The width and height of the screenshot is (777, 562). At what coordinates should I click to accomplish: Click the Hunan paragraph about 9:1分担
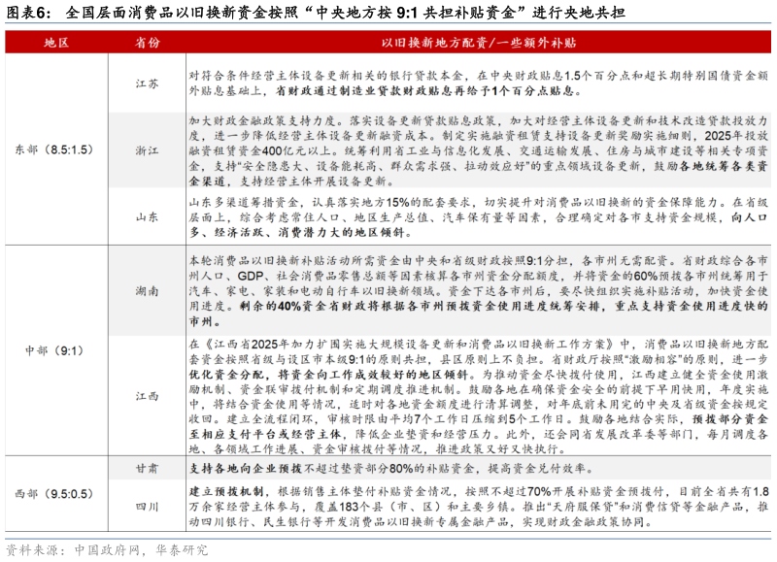click(x=479, y=289)
